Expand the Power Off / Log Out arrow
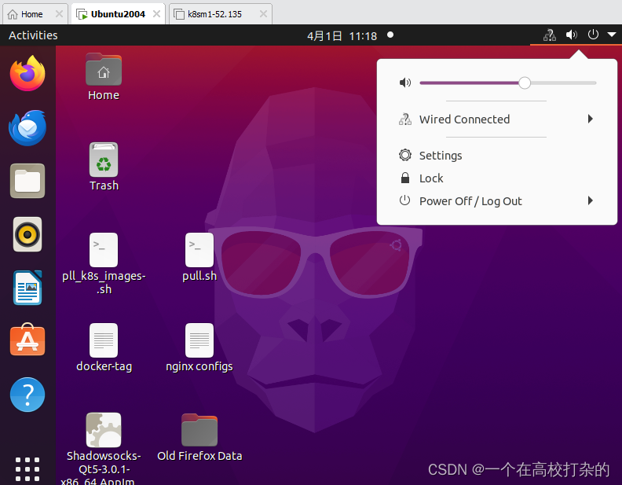The image size is (622, 485). (x=591, y=200)
